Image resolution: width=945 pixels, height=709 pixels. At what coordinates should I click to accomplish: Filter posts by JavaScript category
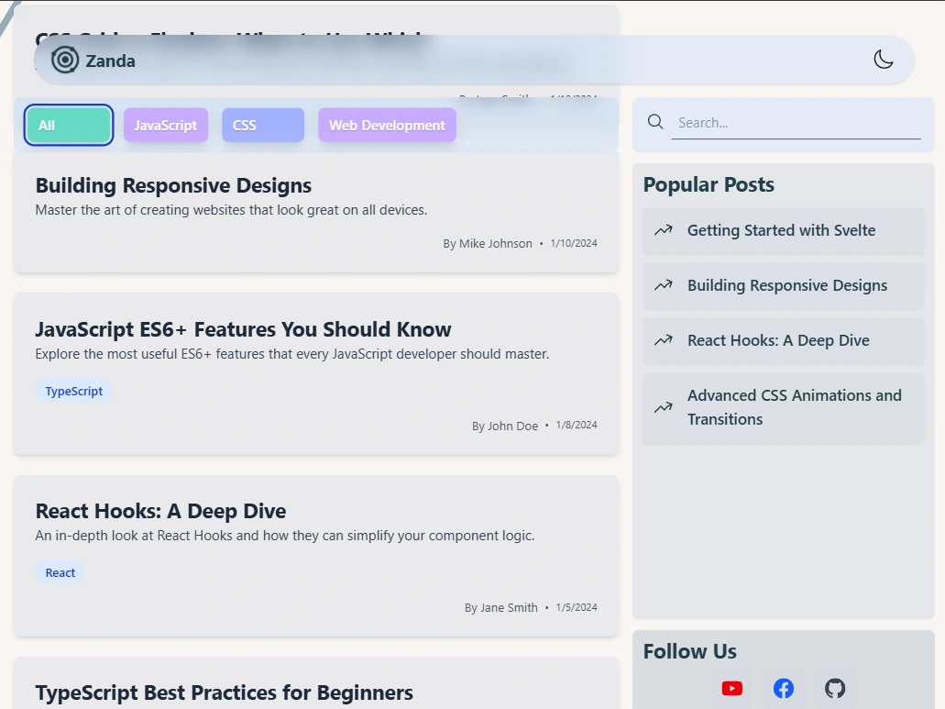click(x=166, y=126)
